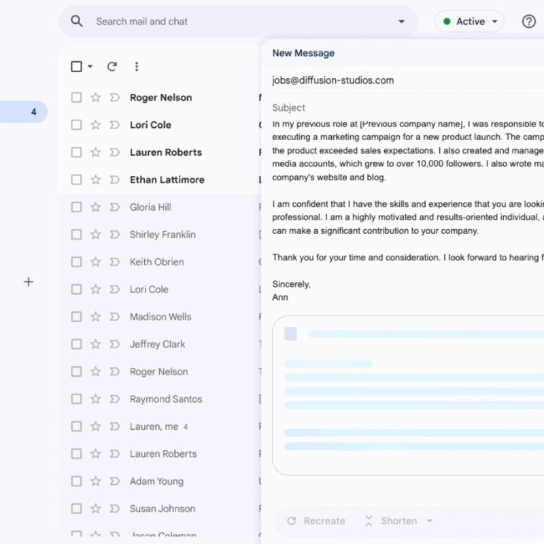Screen dimensions: 544x544
Task: Select the Ethan Lattimore email checkbox
Action: 76,180
